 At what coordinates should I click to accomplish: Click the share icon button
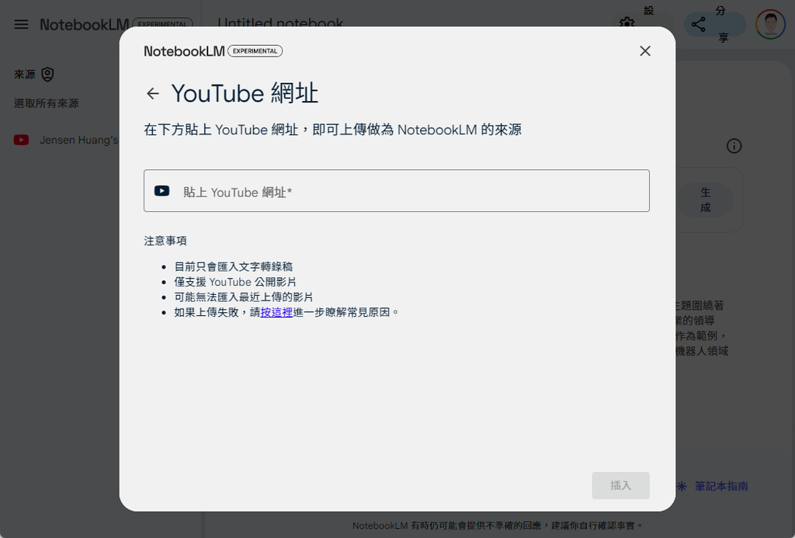(x=699, y=24)
